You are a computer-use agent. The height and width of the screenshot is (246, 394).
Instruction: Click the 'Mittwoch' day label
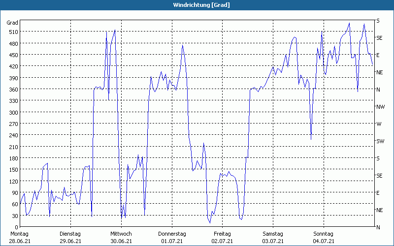pos(121,234)
